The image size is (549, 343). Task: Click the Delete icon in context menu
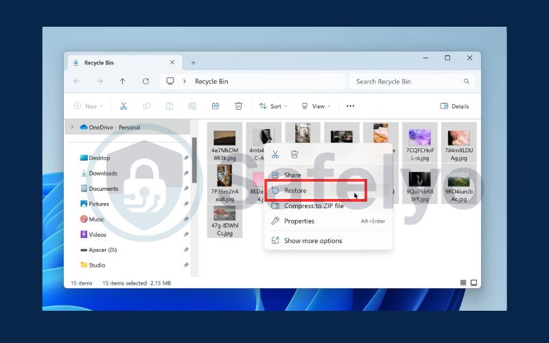(294, 154)
